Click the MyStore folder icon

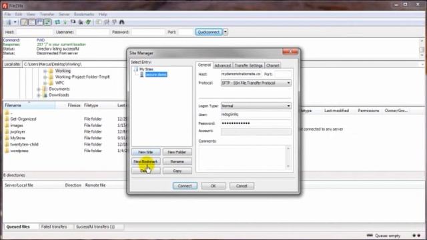(x=7, y=138)
